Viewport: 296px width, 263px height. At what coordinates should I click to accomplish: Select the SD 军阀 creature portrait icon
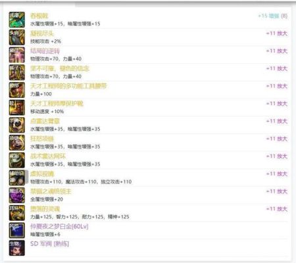point(17,248)
